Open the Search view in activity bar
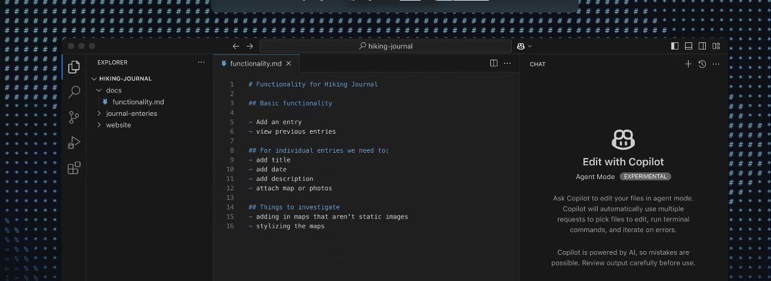This screenshot has width=771, height=281. click(74, 92)
